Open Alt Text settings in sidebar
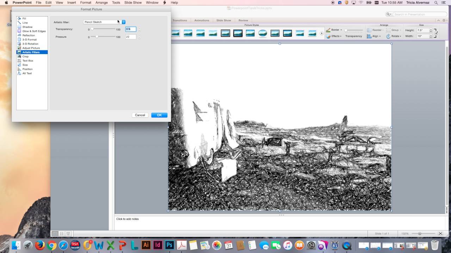The image size is (451, 253). pos(32,73)
